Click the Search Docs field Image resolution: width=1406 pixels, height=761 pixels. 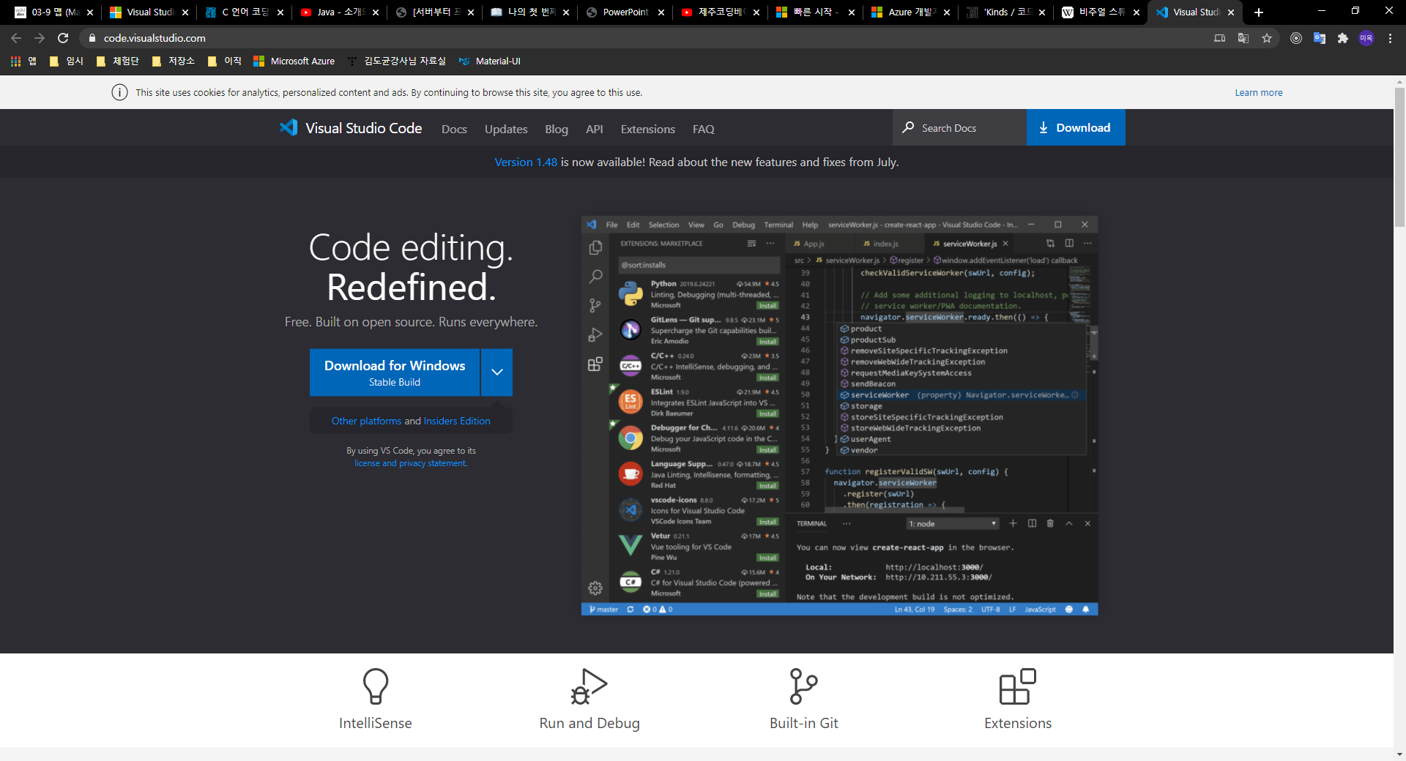(x=959, y=127)
